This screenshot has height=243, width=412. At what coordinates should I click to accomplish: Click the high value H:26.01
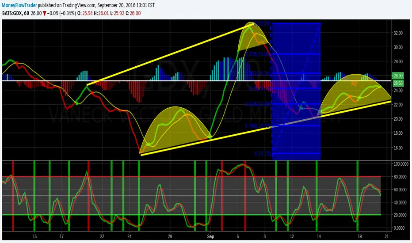coord(101,13)
